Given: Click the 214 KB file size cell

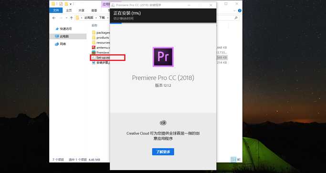Looking at the screenshot, I should (222, 62).
